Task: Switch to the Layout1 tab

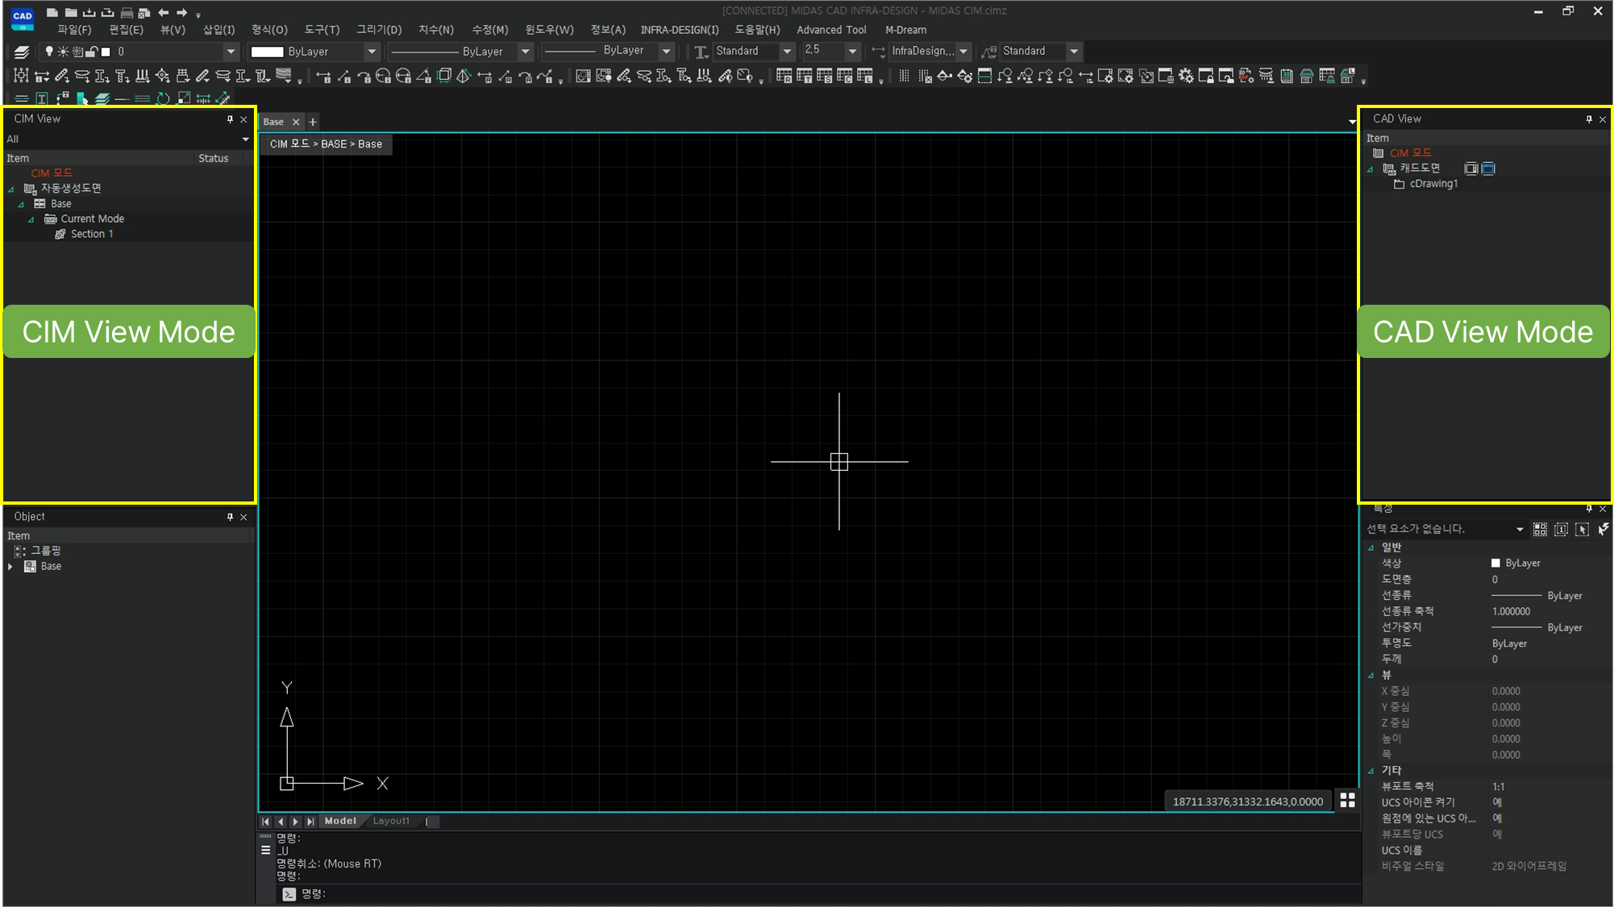Action: [391, 821]
